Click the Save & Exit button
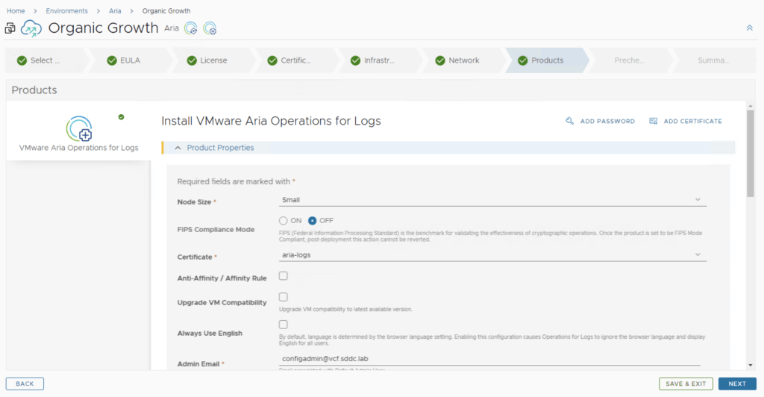 tap(685, 384)
